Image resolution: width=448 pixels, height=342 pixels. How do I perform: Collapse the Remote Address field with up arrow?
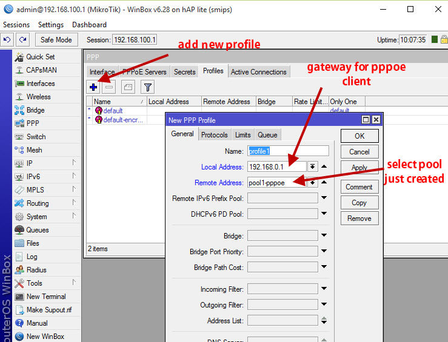324,182
